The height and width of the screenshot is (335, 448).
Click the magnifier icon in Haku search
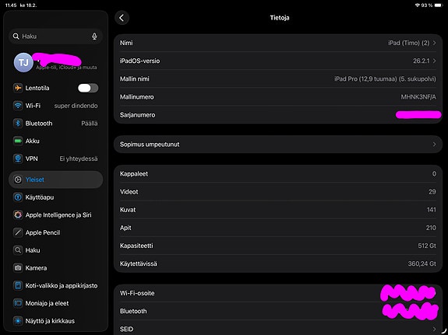tap(16, 37)
